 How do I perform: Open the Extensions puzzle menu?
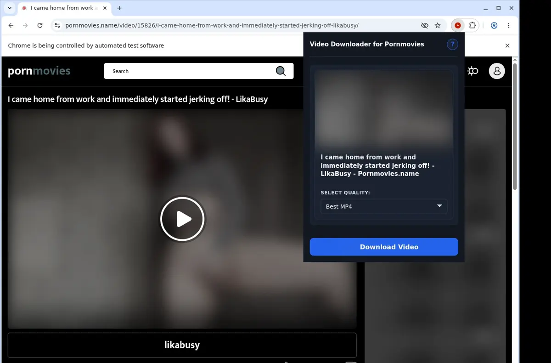point(472,26)
